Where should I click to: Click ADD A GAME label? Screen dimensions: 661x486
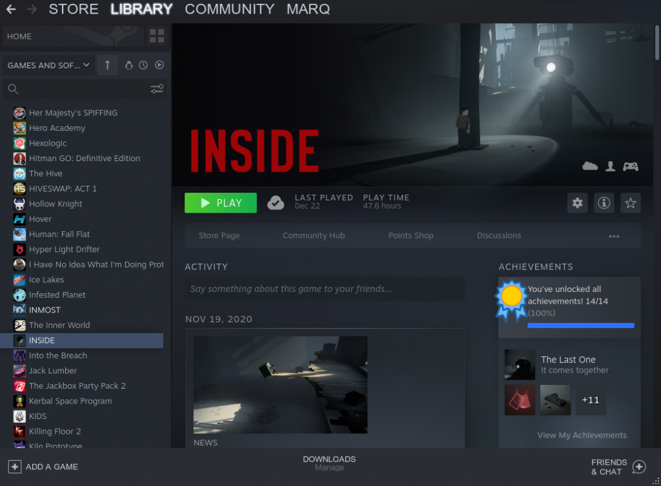52,467
